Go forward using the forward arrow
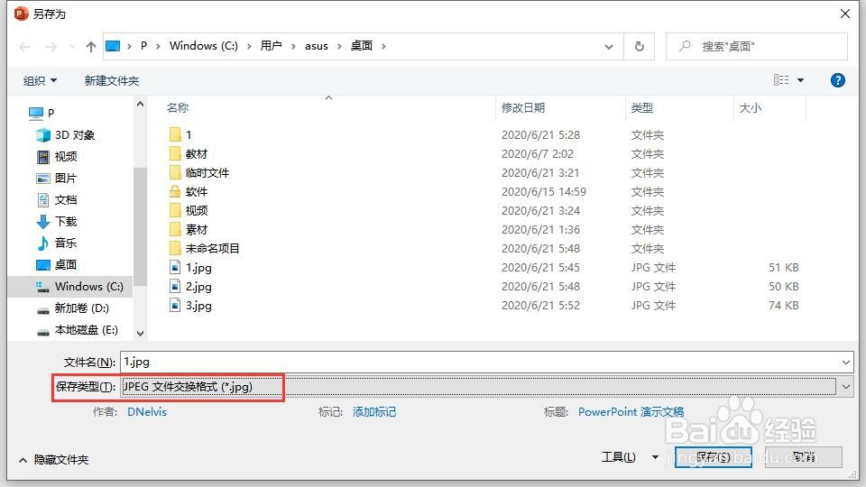This screenshot has height=487, width=866. [x=51, y=47]
